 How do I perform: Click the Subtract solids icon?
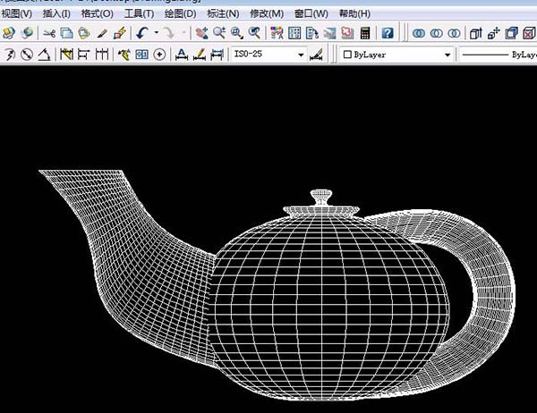[437, 33]
